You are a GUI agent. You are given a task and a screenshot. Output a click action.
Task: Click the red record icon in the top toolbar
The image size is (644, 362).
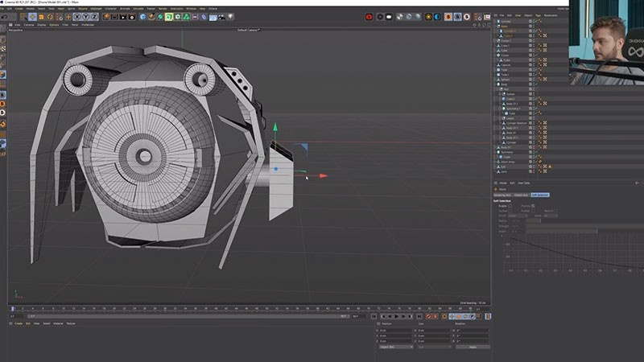point(369,16)
